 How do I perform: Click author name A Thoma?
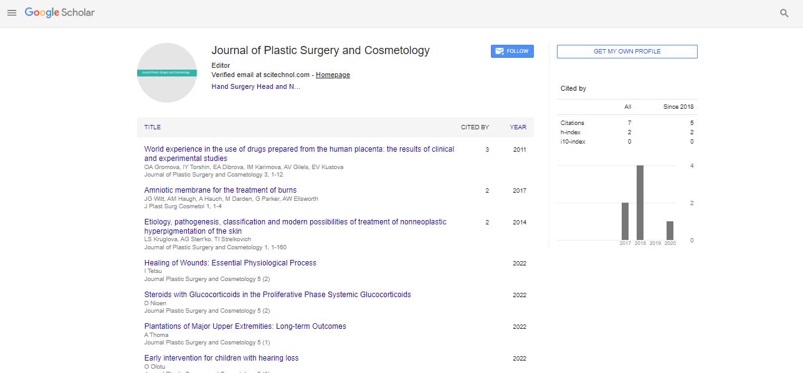(156, 335)
